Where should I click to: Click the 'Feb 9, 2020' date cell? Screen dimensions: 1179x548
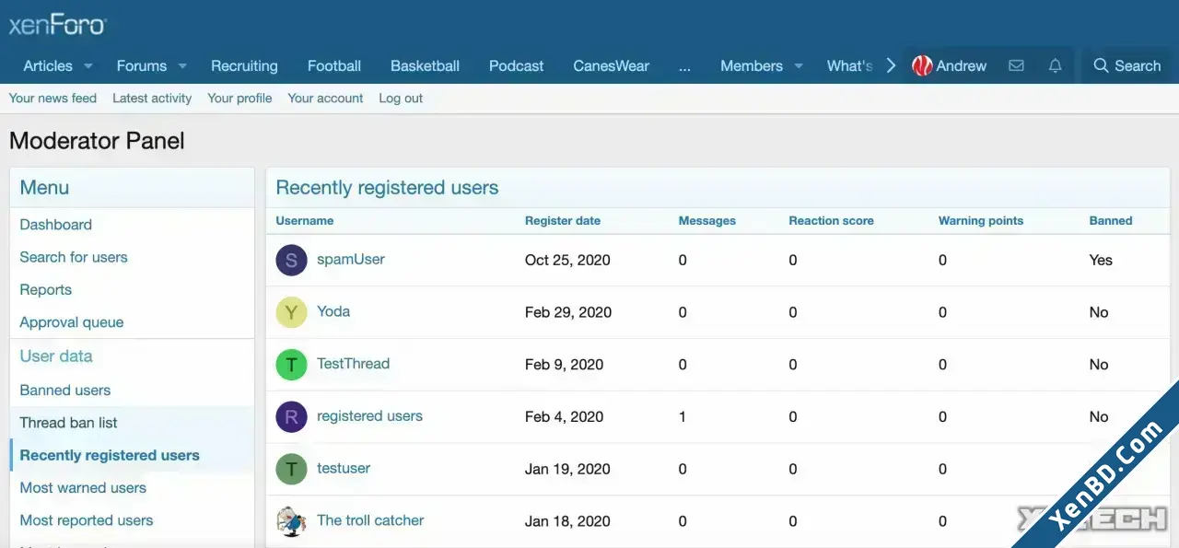point(564,365)
